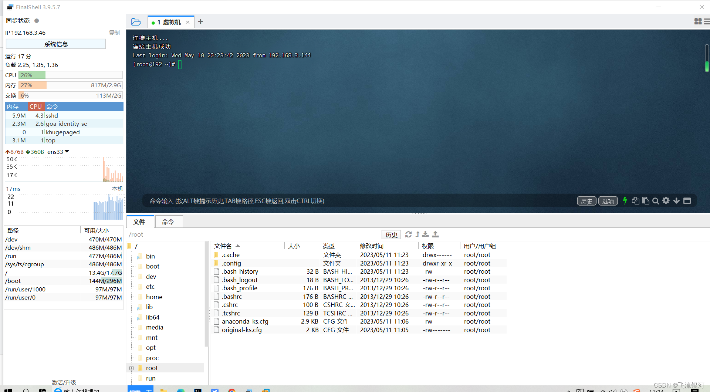This screenshot has width=710, height=392.
Task: Run the green lightning quick command icon
Action: coord(625,200)
